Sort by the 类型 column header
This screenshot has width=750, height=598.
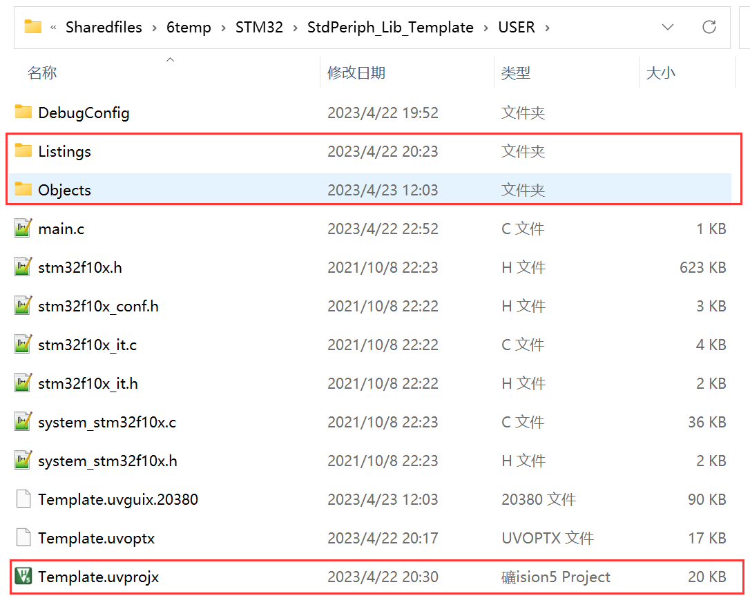pos(515,73)
